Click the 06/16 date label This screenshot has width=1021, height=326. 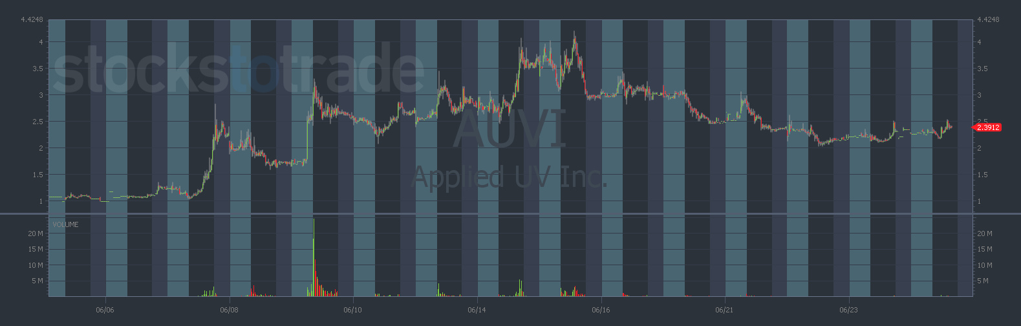tap(601, 310)
